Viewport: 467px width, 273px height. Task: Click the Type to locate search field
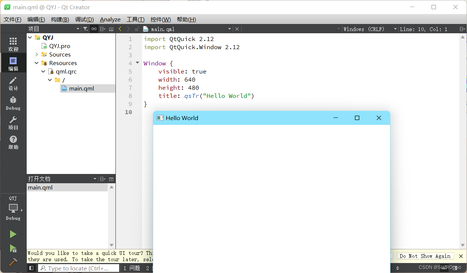tap(79, 268)
